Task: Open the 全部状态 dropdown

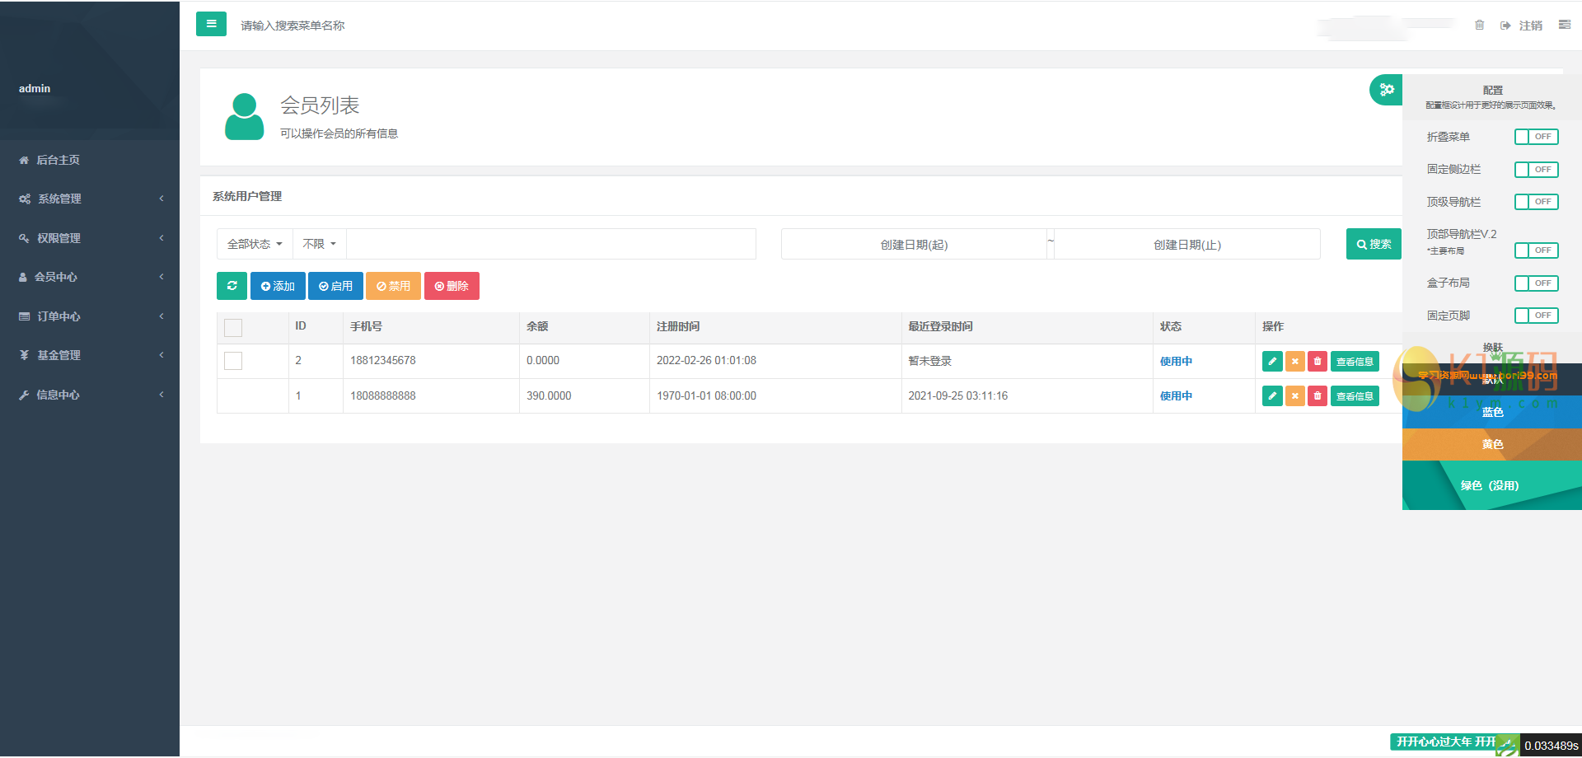Action: (x=255, y=245)
